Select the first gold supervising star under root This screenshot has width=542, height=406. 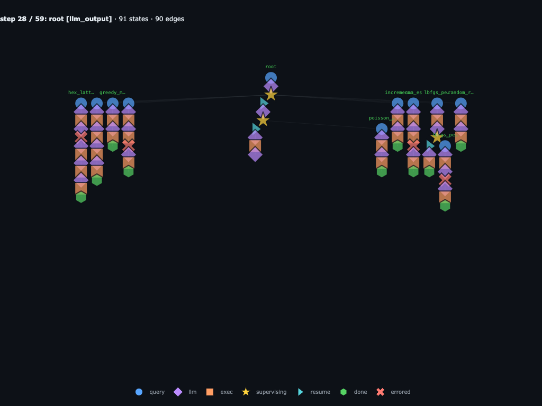point(270,95)
